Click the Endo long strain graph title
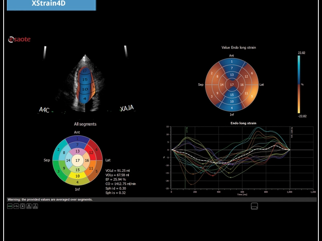The image size is (322, 241). coord(244,123)
